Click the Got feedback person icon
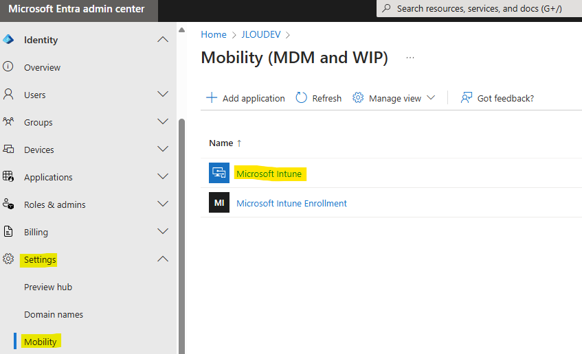 click(466, 97)
